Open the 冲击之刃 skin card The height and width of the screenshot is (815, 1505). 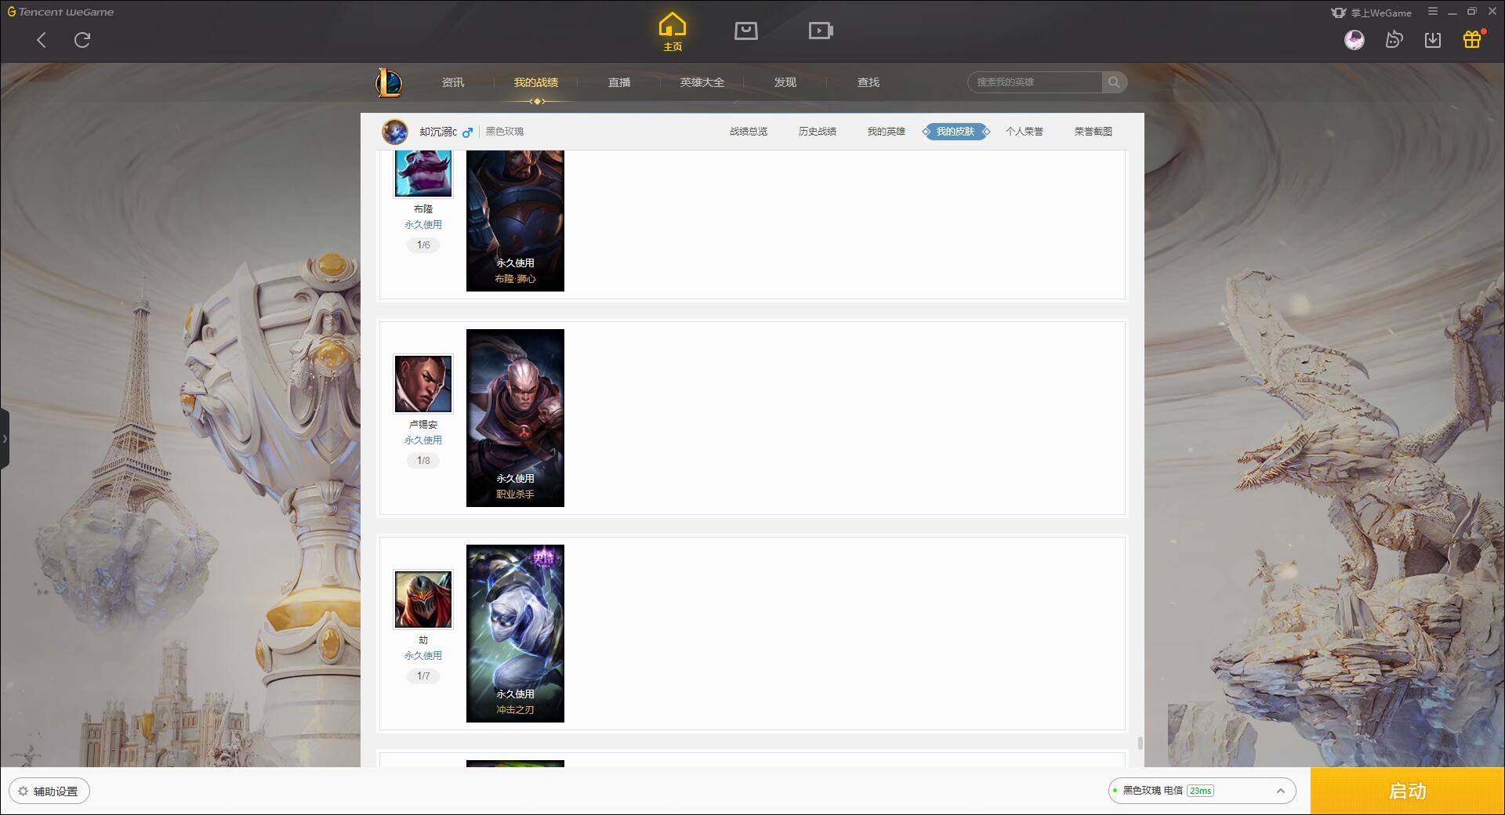(515, 633)
